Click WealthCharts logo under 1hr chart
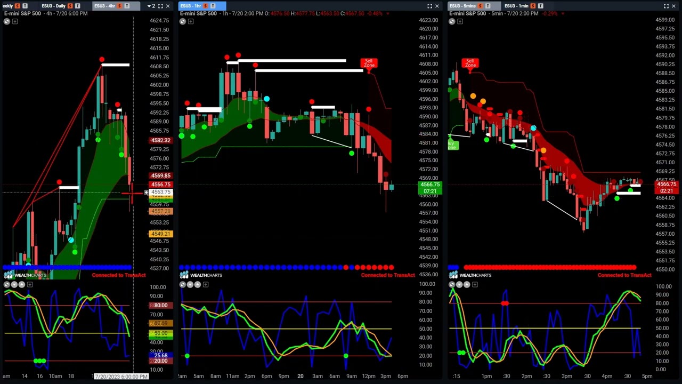This screenshot has height=384, width=682. tap(201, 275)
